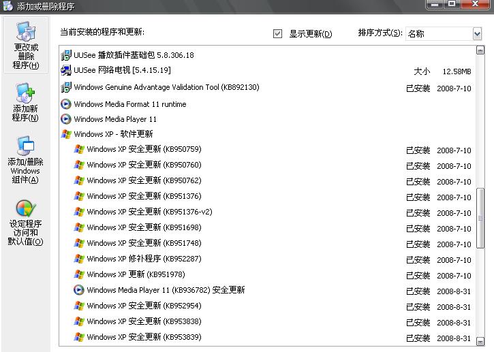
Task: Click the flag icon for KB951376-v2
Action: [x=79, y=212]
